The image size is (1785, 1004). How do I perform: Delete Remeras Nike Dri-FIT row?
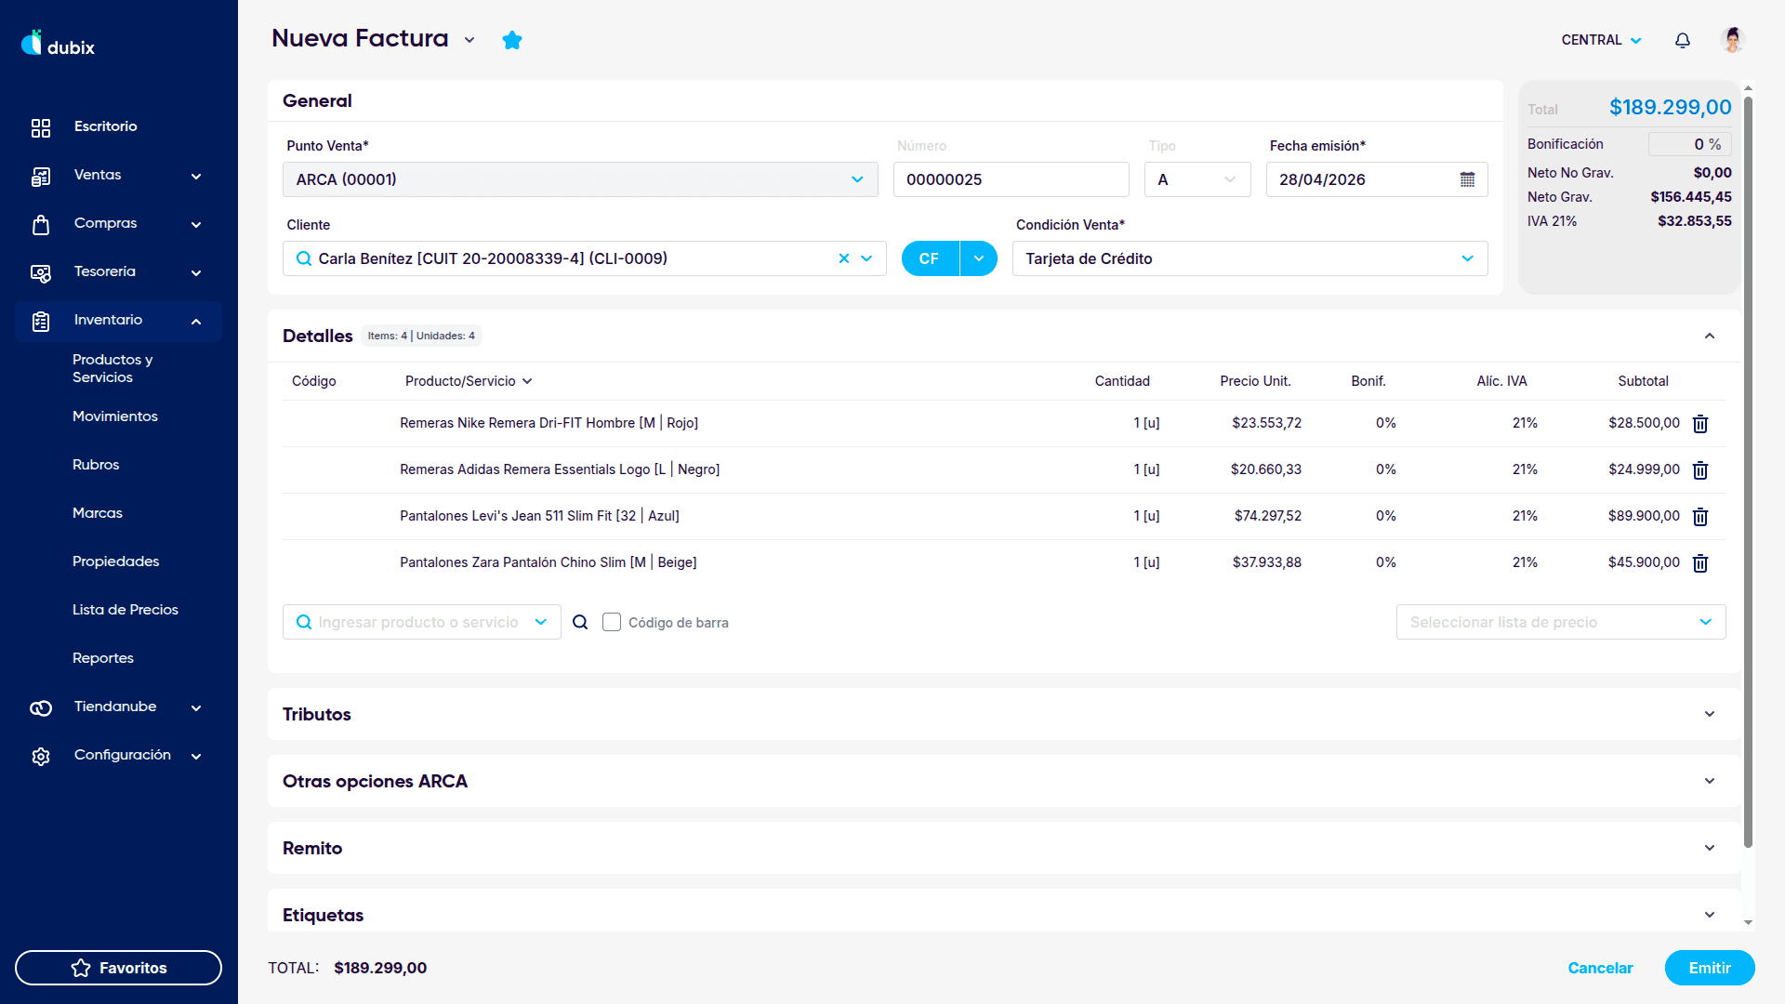coord(1700,424)
